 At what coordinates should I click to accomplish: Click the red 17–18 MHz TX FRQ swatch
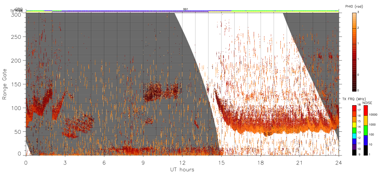click(x=354, y=108)
